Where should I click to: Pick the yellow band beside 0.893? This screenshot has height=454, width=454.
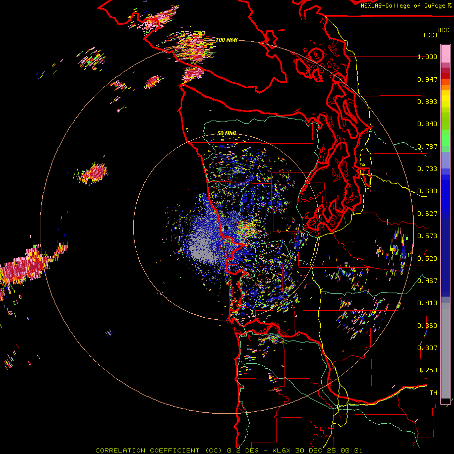pos(445,99)
